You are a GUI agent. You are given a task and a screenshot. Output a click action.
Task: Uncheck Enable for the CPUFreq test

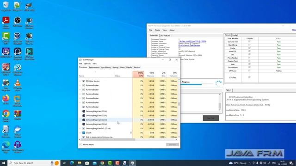249,77
